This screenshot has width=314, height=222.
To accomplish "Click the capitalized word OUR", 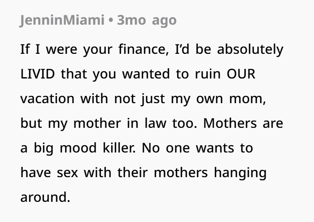I will pos(241,74).
